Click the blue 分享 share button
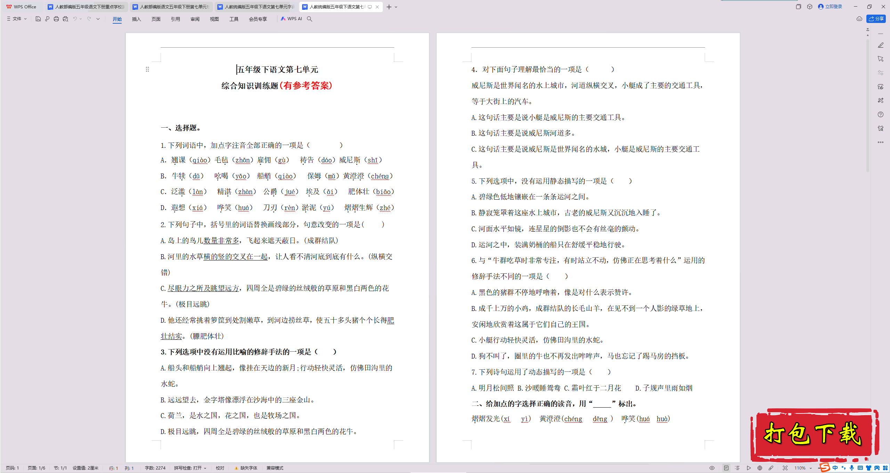 tap(876, 19)
